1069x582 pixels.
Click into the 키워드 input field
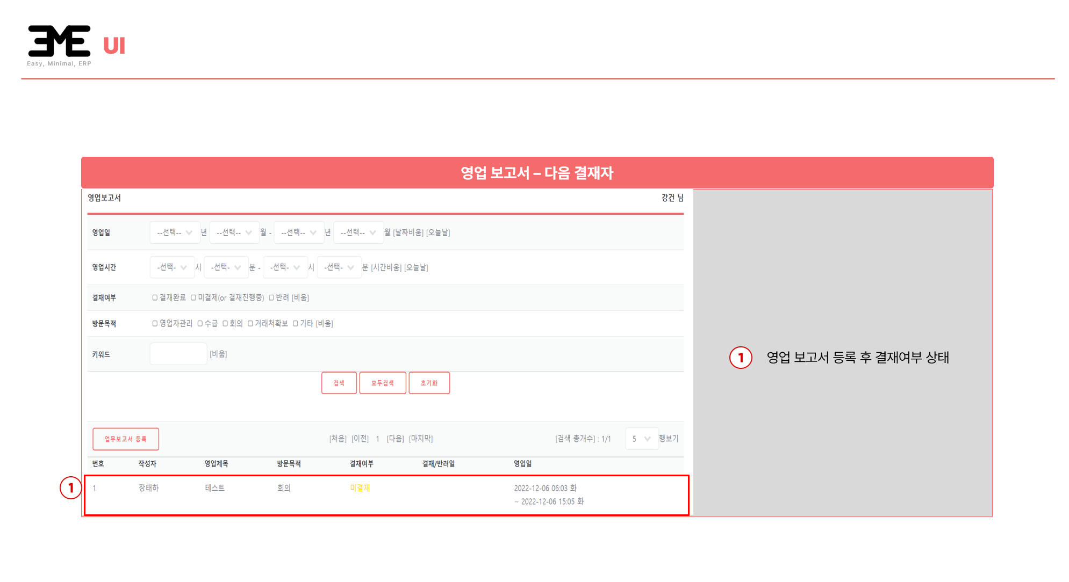coord(178,354)
